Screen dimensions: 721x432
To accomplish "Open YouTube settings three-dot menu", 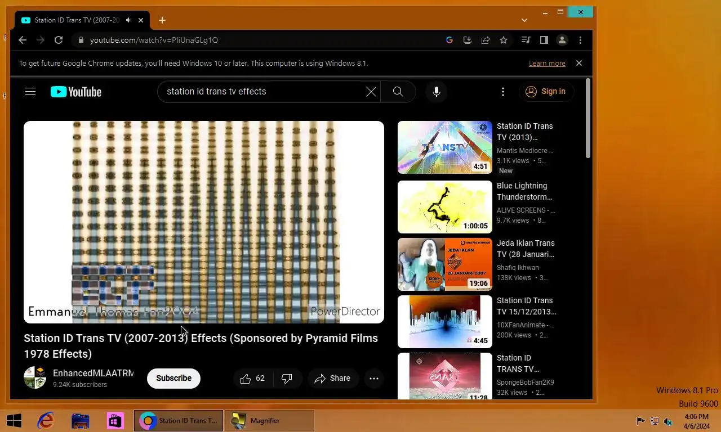I will pos(503,92).
